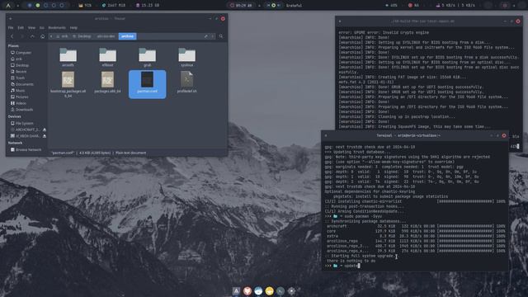Click the edit location pencil icon
The image size is (528, 297).
pyautogui.click(x=206, y=36)
